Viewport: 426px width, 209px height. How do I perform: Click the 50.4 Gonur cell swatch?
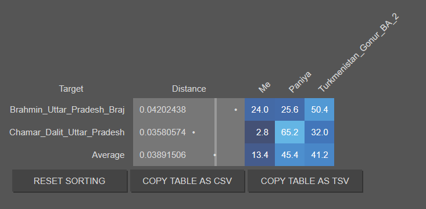(320, 110)
